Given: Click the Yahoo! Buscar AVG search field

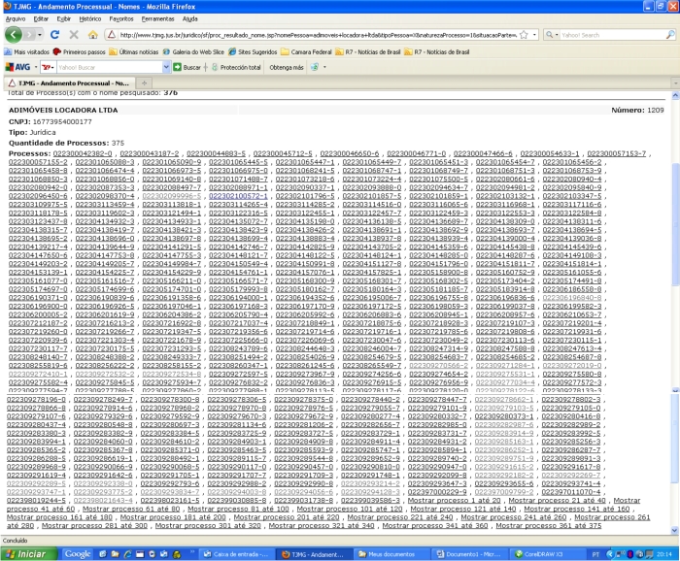Looking at the screenshot, I should (109, 67).
